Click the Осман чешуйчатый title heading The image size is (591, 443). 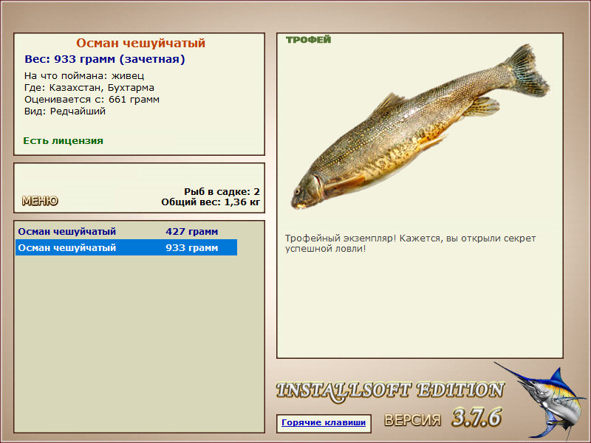pyautogui.click(x=140, y=43)
